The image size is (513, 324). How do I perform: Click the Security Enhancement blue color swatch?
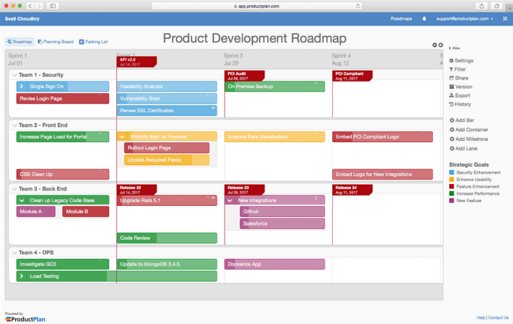[x=452, y=172]
